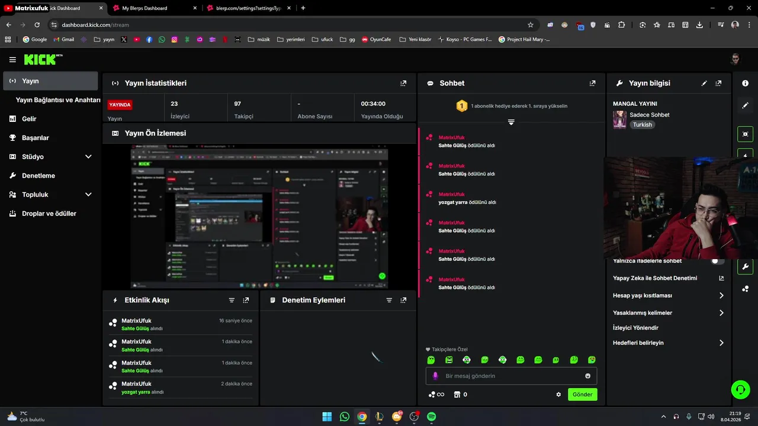Open filter icon in Denetim Eylemleri
This screenshot has height=426, width=758.
[389, 300]
